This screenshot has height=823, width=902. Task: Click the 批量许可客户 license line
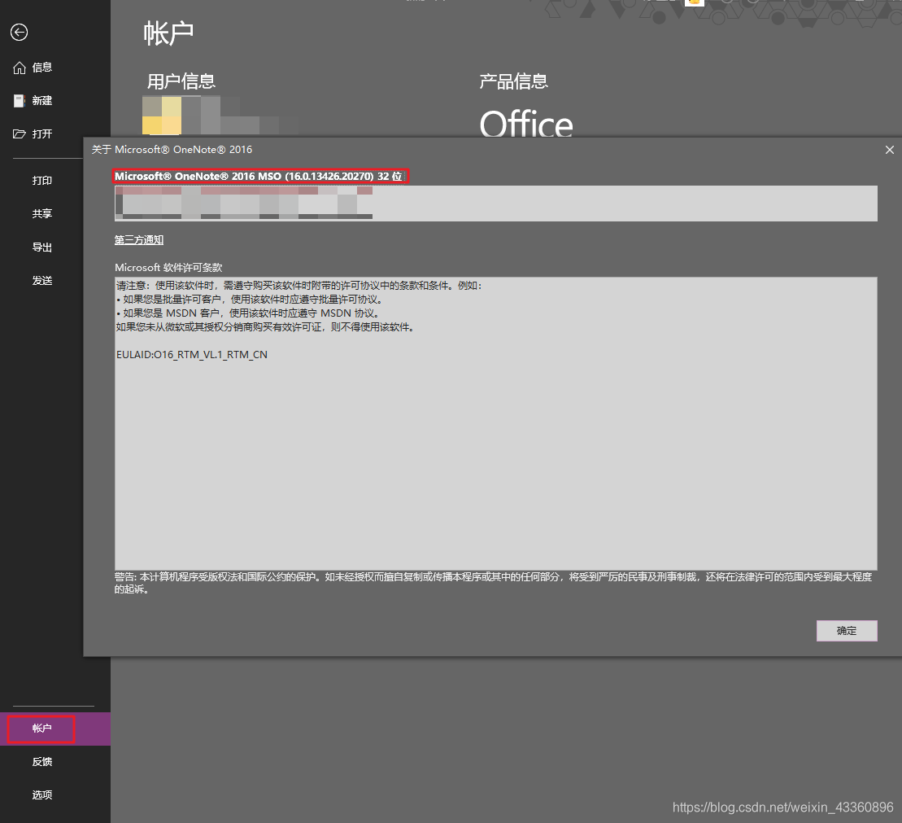point(250,300)
